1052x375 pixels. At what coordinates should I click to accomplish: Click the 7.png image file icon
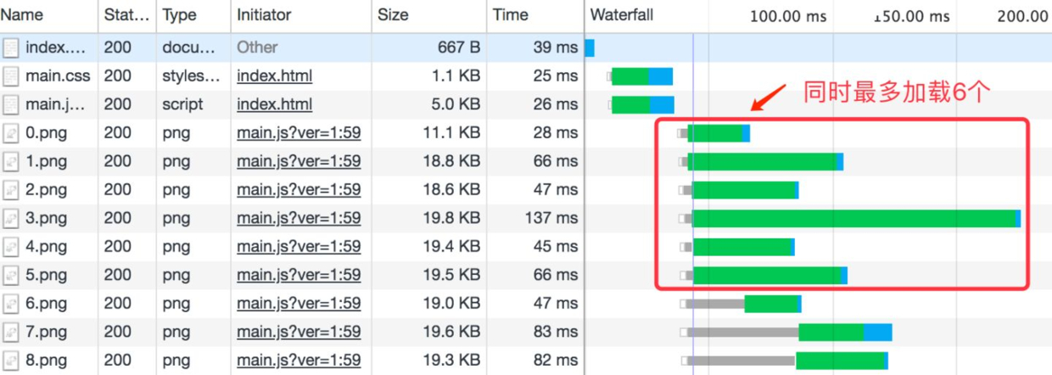(x=10, y=332)
